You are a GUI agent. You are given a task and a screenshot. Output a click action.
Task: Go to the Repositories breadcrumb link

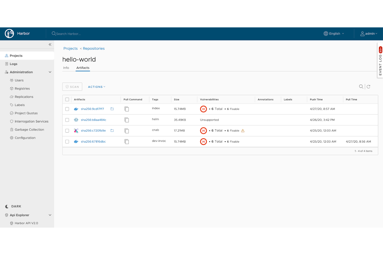pyautogui.click(x=94, y=49)
